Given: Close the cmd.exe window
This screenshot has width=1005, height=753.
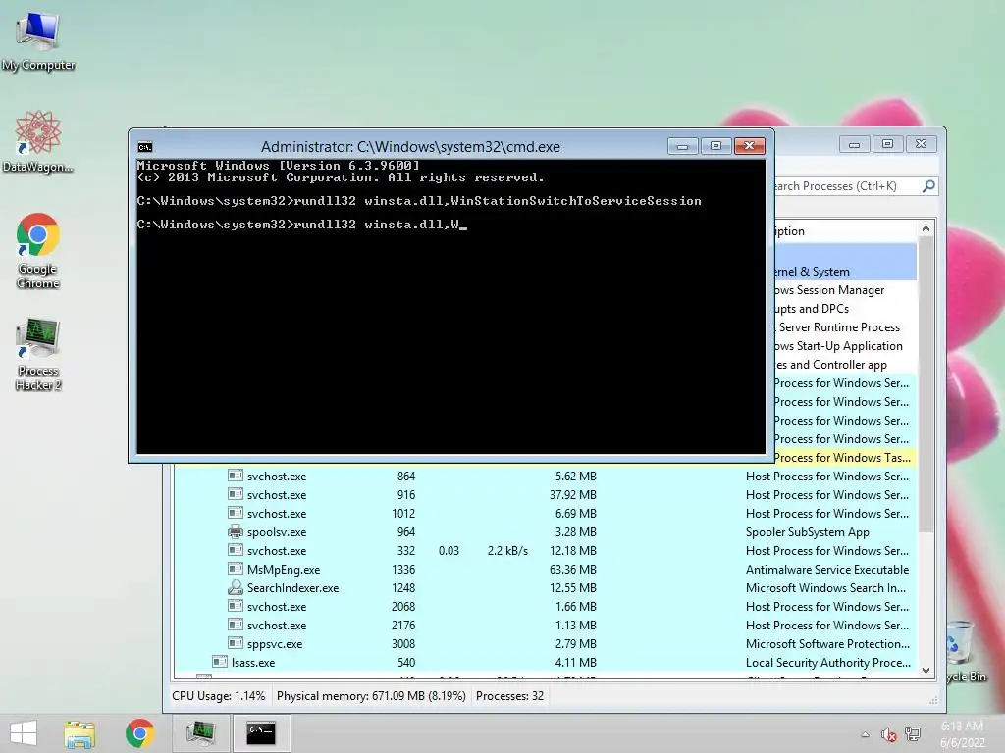Looking at the screenshot, I should pyautogui.click(x=749, y=147).
